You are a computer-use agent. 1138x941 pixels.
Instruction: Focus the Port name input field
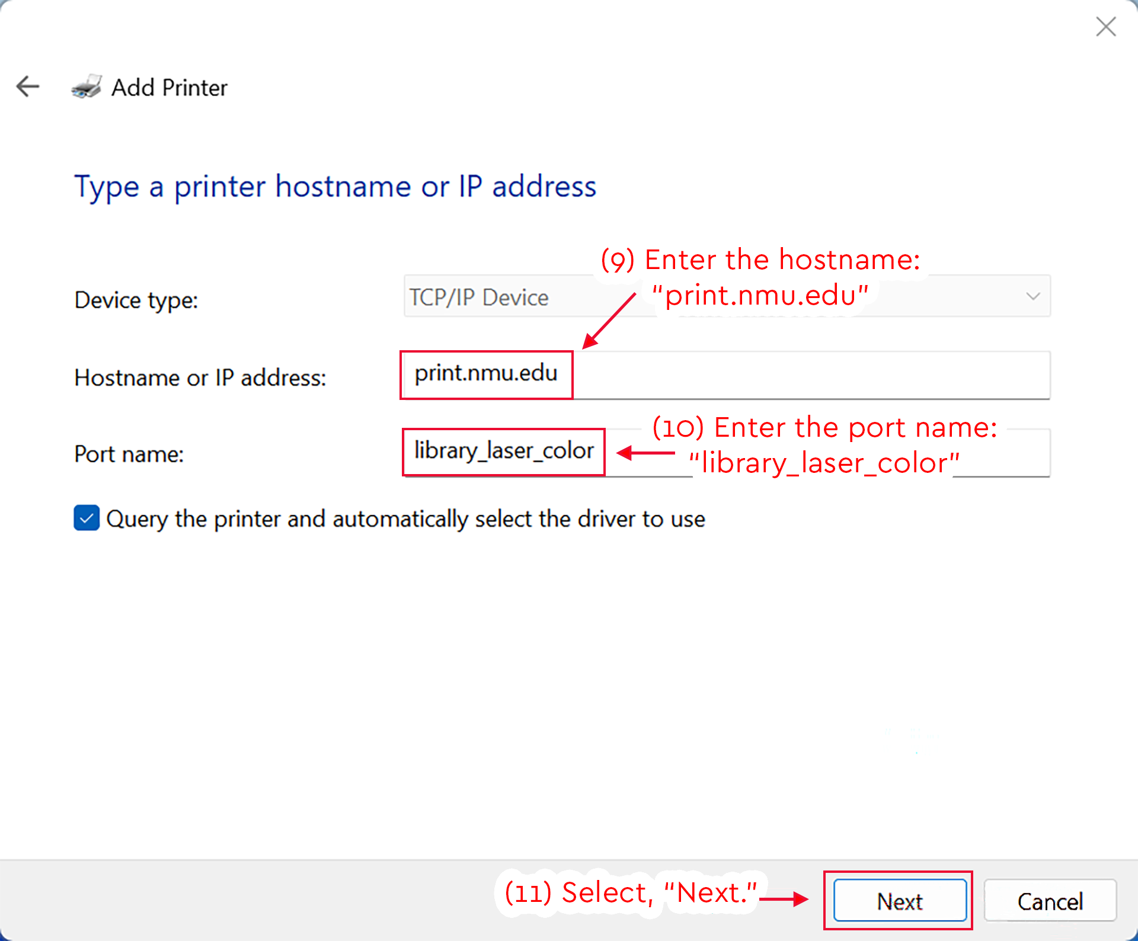(727, 453)
